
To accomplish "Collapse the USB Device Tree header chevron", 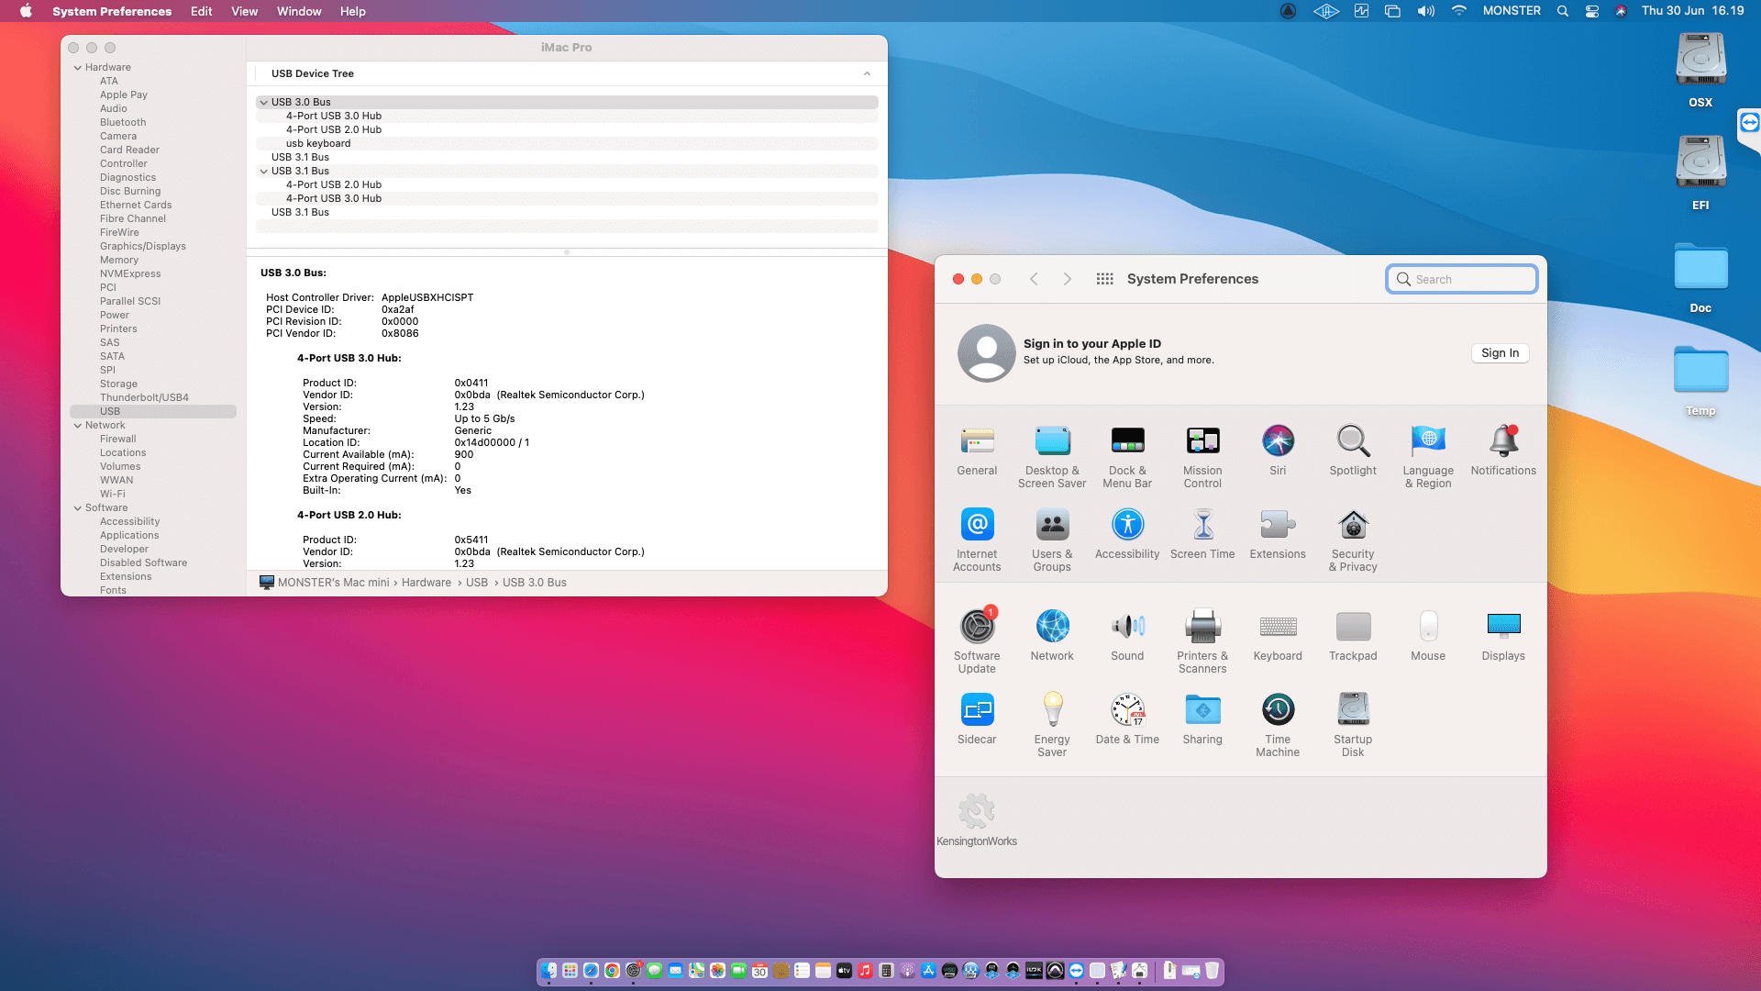I will 867,73.
